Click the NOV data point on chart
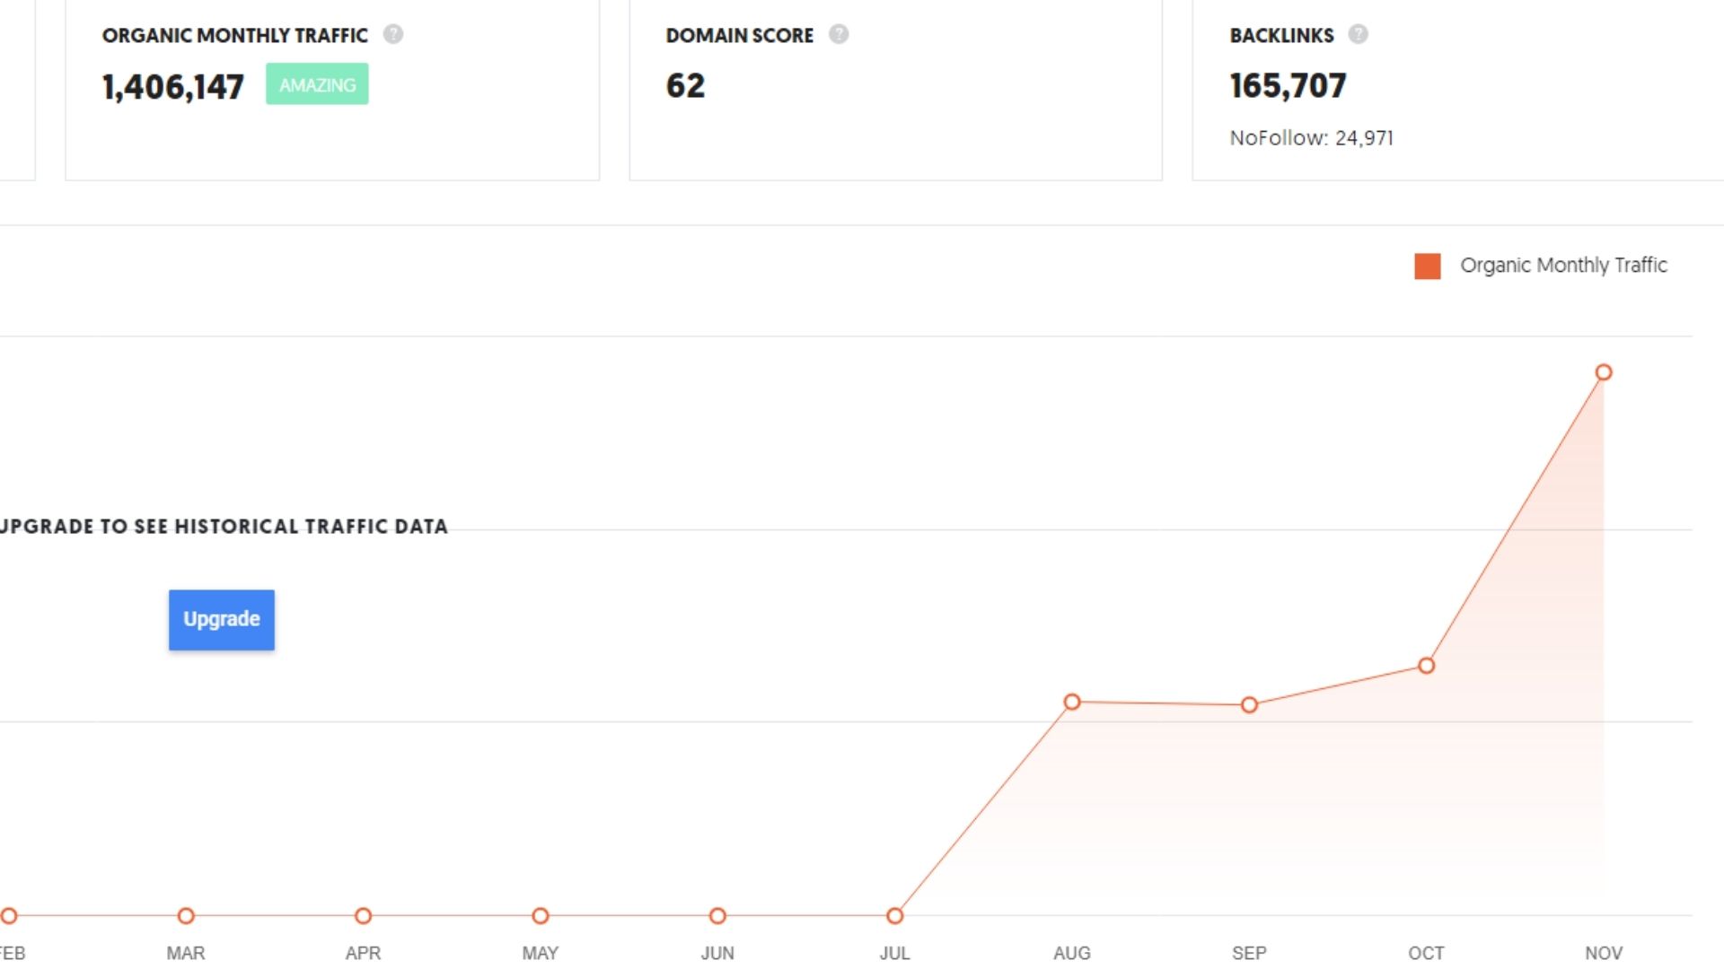 coord(1604,372)
